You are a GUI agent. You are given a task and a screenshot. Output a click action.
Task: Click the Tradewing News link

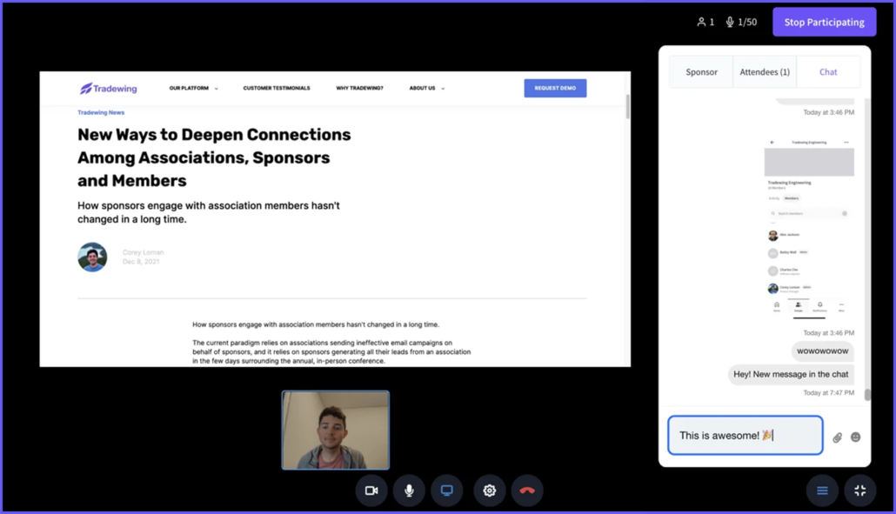coord(101,112)
